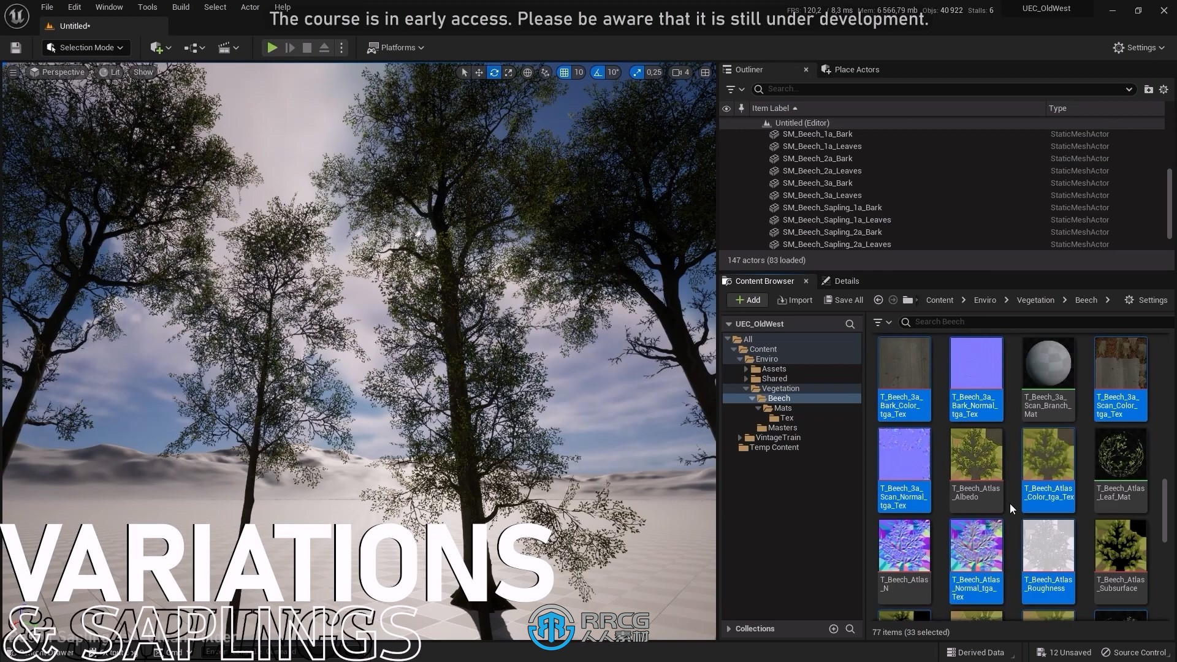Viewport: 1177px width, 662px height.
Task: Open Content Browser Settings
Action: tap(1146, 300)
